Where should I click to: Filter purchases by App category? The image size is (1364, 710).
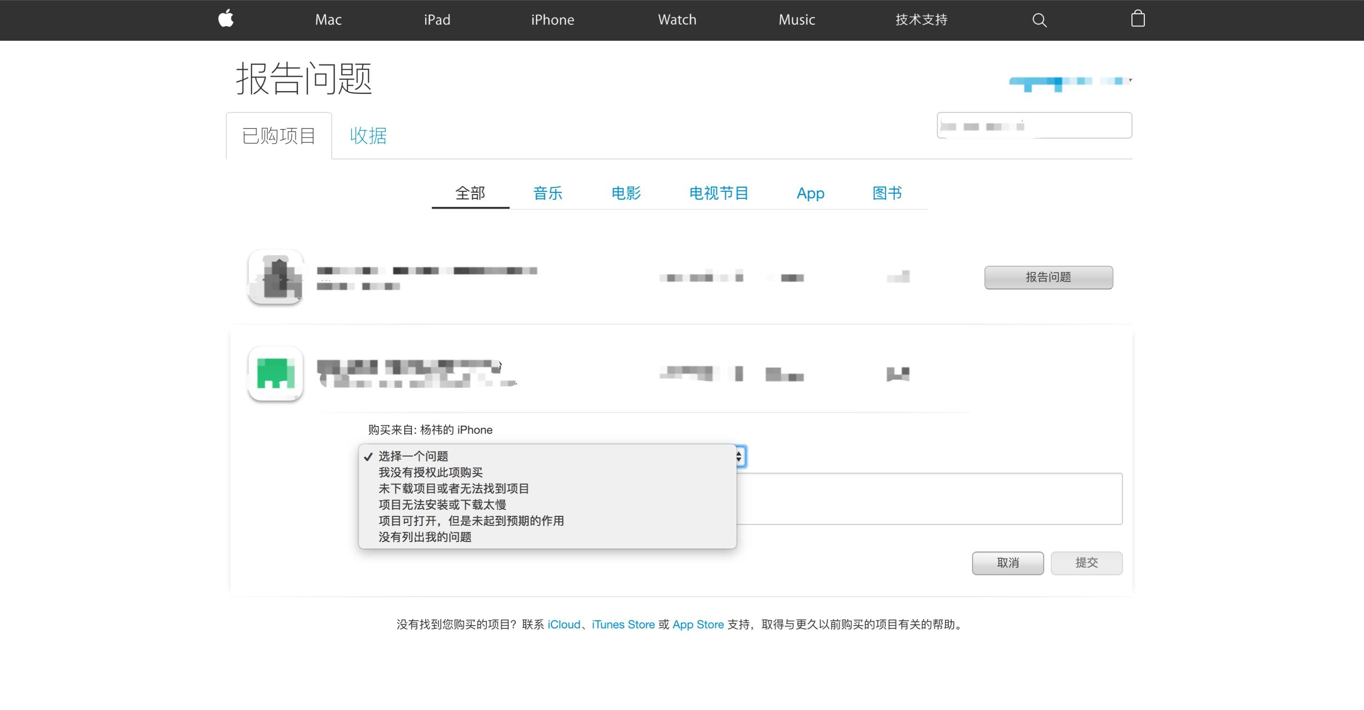(x=809, y=193)
